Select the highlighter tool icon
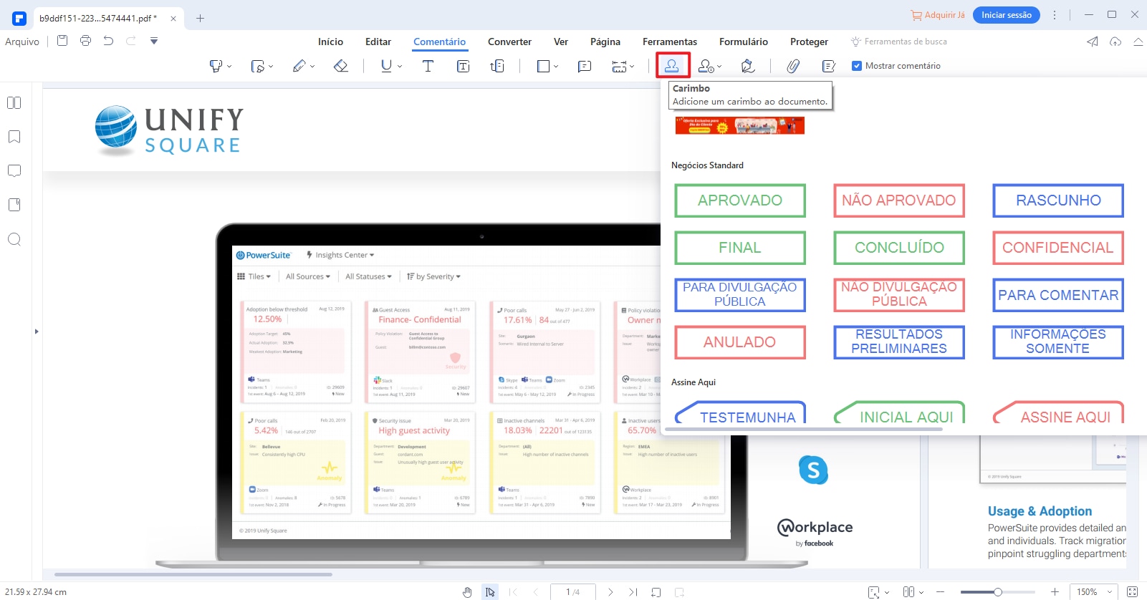This screenshot has height=600, width=1147. point(215,66)
